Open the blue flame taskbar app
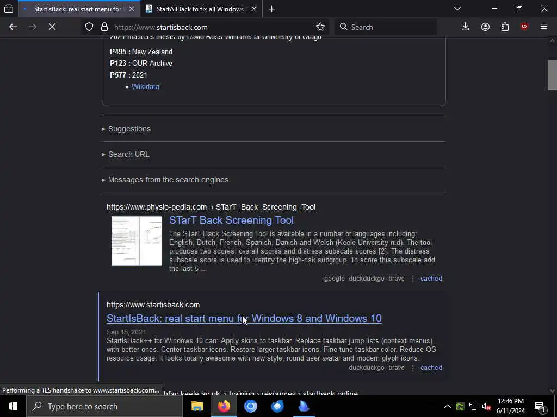 tap(304, 406)
